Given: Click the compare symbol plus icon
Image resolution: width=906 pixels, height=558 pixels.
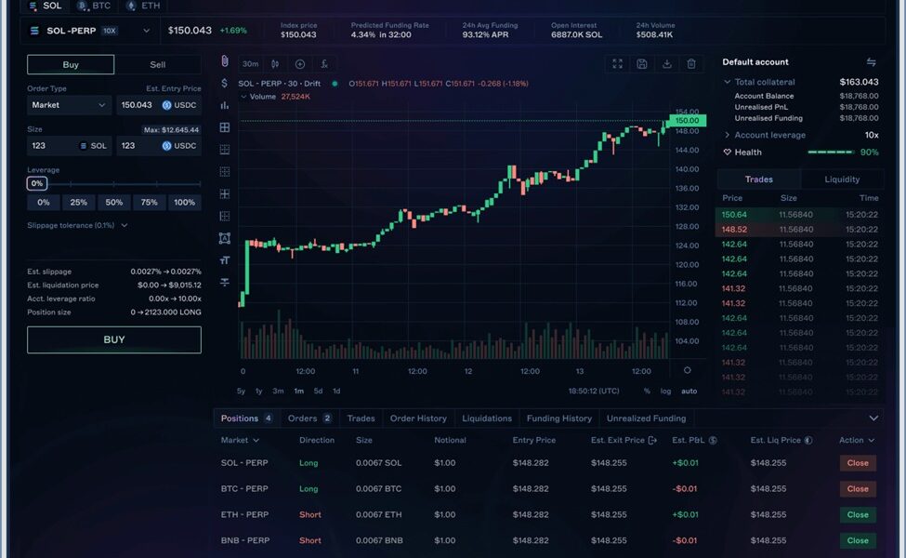Looking at the screenshot, I should [x=298, y=65].
